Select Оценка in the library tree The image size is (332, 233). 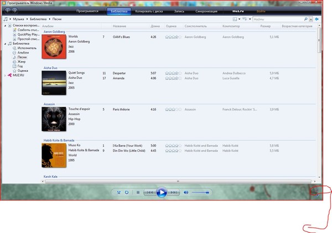click(x=23, y=71)
